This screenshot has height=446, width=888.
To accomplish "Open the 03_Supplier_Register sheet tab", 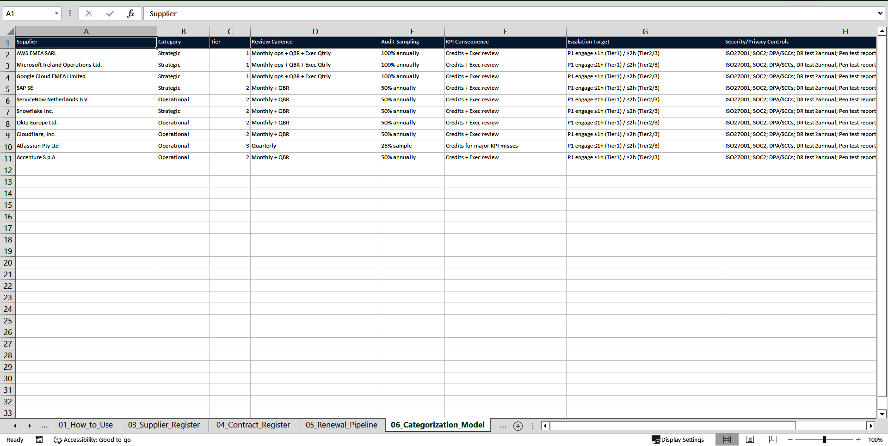I will (x=164, y=425).
